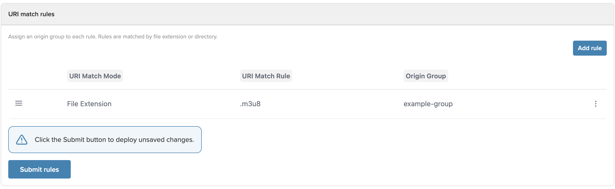615x189 pixels.
Task: Click the text "Rules are matched by file extension or directory"
Action: 157,37
